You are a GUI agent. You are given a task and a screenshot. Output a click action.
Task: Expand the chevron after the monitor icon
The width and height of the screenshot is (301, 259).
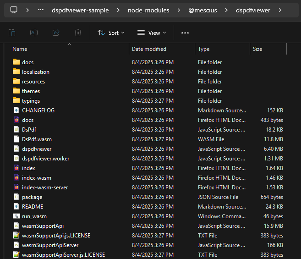pos(27,10)
